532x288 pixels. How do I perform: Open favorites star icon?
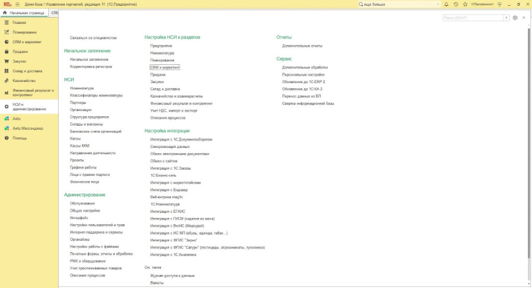[464, 4]
